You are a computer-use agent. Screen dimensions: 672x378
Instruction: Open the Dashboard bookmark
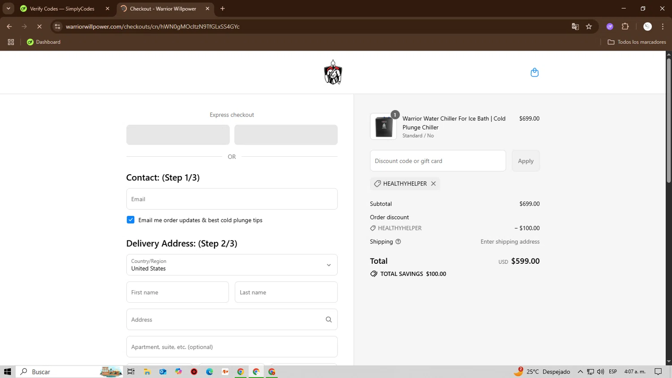click(43, 42)
